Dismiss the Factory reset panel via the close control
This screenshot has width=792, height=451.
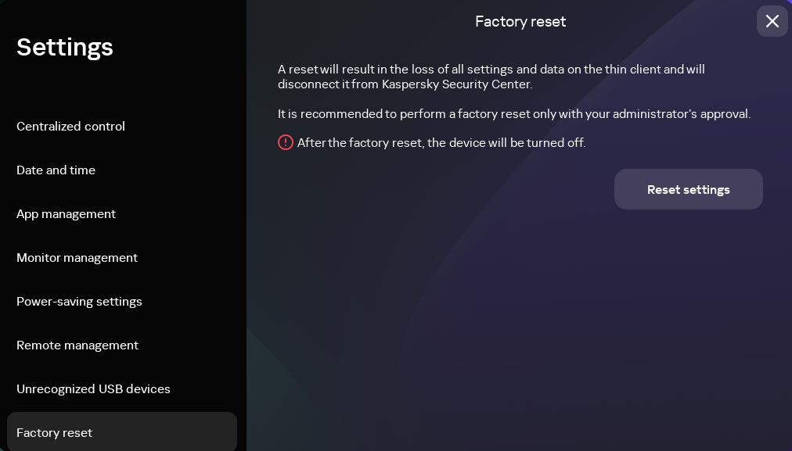tap(772, 21)
